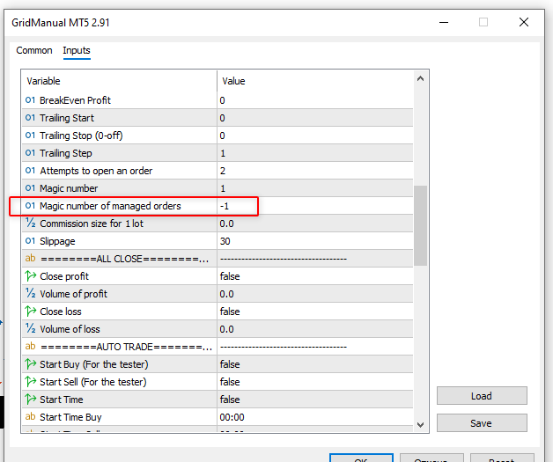Click the integer icon next to Magic number
Screen dimensions: 553x462
click(x=30, y=188)
